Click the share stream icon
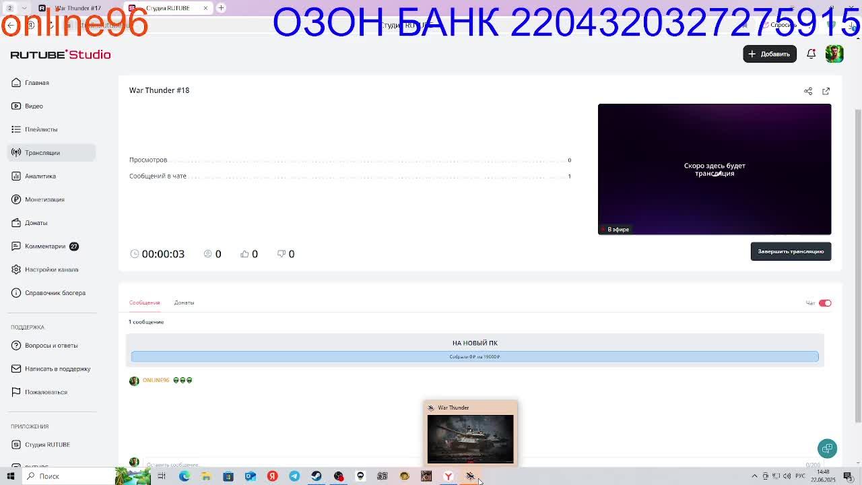 [808, 91]
